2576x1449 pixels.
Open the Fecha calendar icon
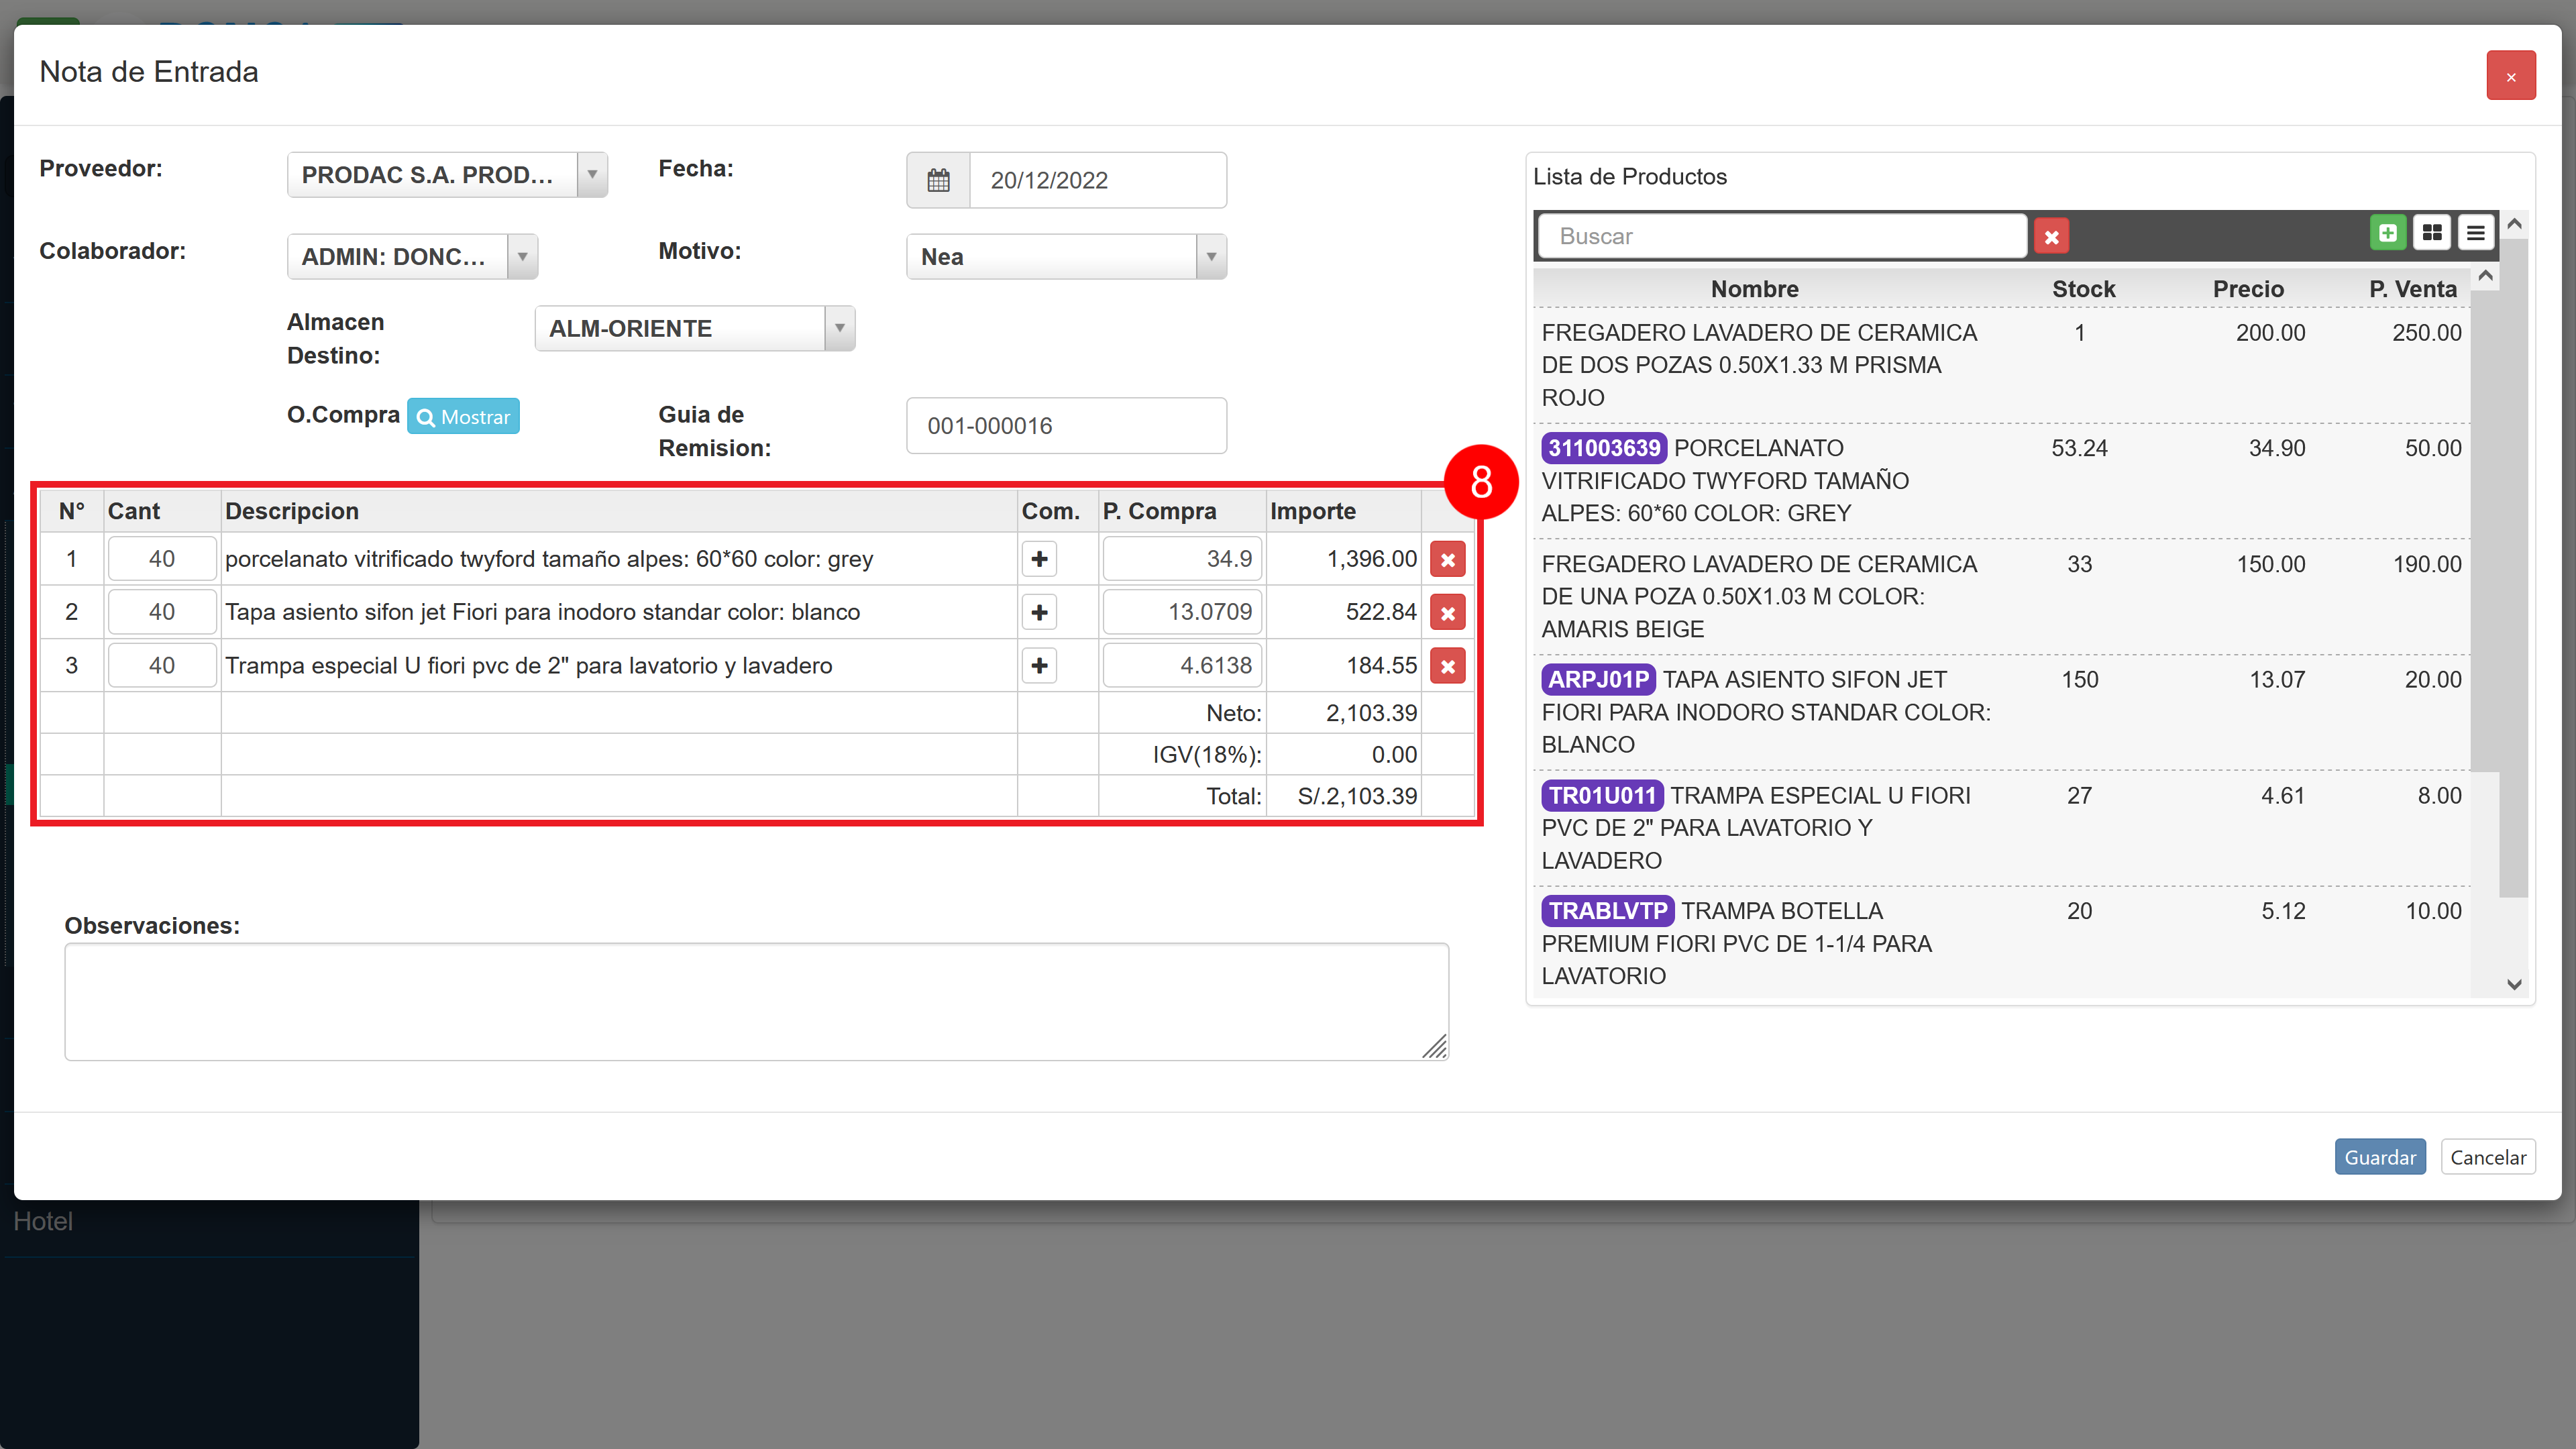[938, 180]
